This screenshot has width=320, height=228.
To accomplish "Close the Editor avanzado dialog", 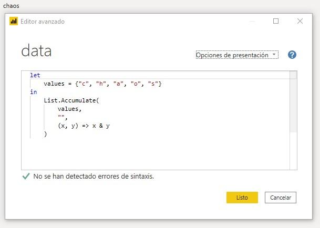I will tap(300, 22).
